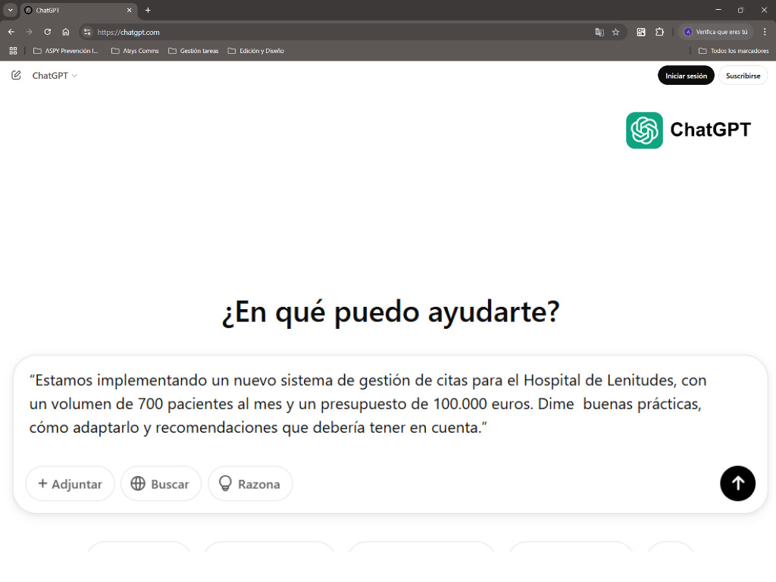Open Todos los marcadores folder

(734, 51)
